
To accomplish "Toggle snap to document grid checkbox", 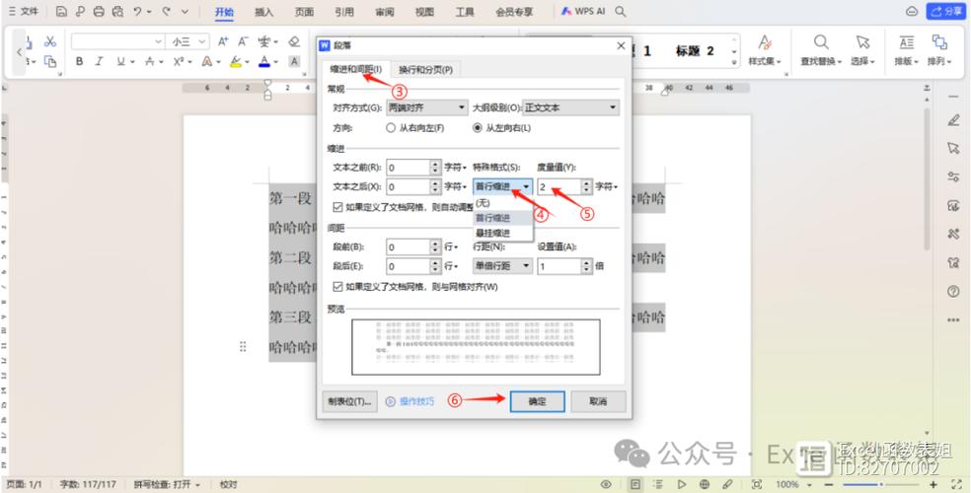I will 337,287.
